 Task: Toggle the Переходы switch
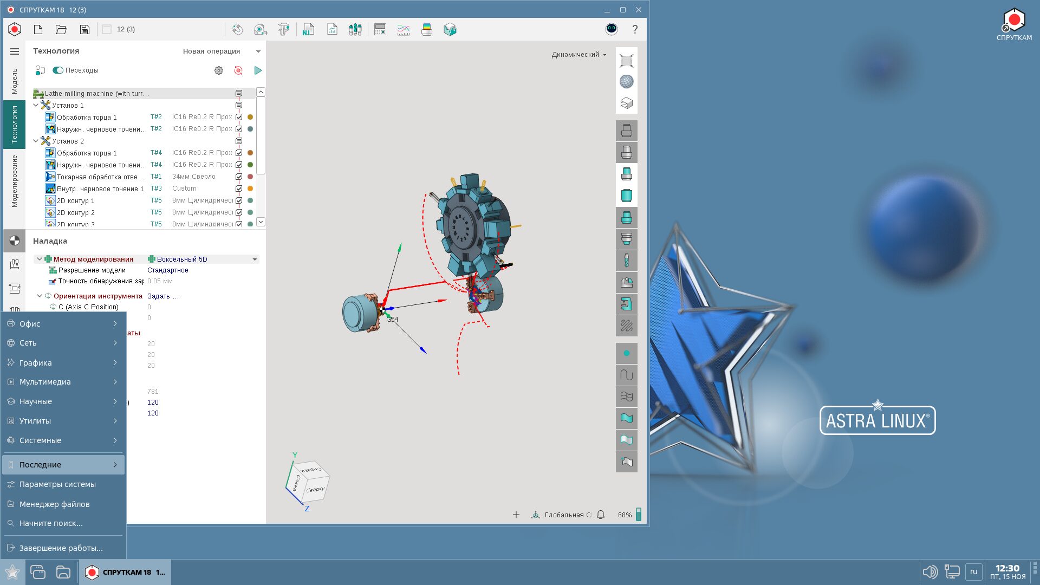[x=58, y=70]
